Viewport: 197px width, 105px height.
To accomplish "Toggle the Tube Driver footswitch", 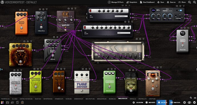I will (x=82, y=91).
